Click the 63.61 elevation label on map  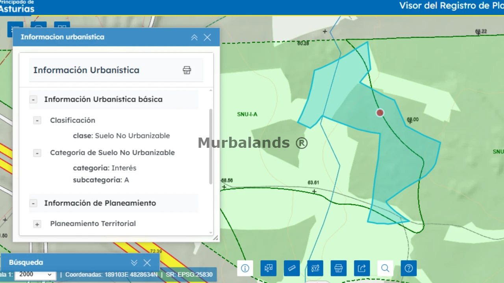tap(313, 182)
